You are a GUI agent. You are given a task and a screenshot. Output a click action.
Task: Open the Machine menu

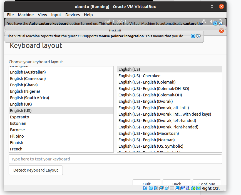[x=26, y=15]
